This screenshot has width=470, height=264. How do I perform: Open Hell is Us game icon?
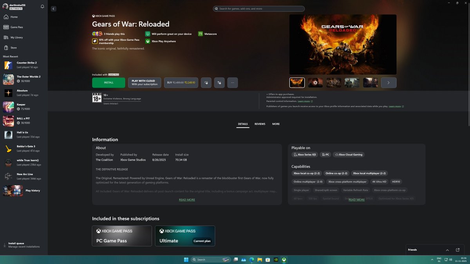pyautogui.click(x=9, y=135)
